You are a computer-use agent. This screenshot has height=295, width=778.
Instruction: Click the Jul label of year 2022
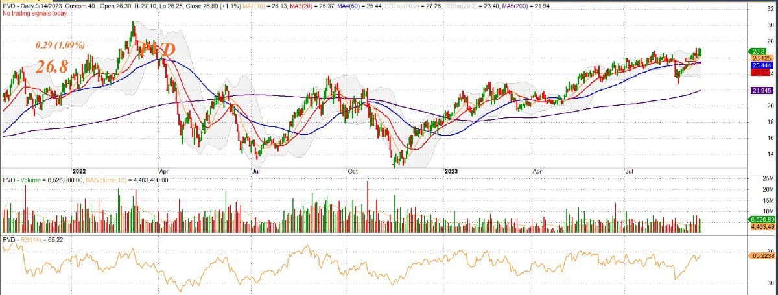tap(256, 172)
